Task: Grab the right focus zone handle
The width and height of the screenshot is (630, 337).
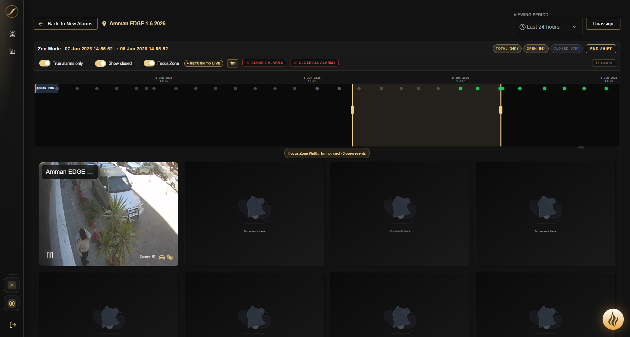Action: coord(501,110)
